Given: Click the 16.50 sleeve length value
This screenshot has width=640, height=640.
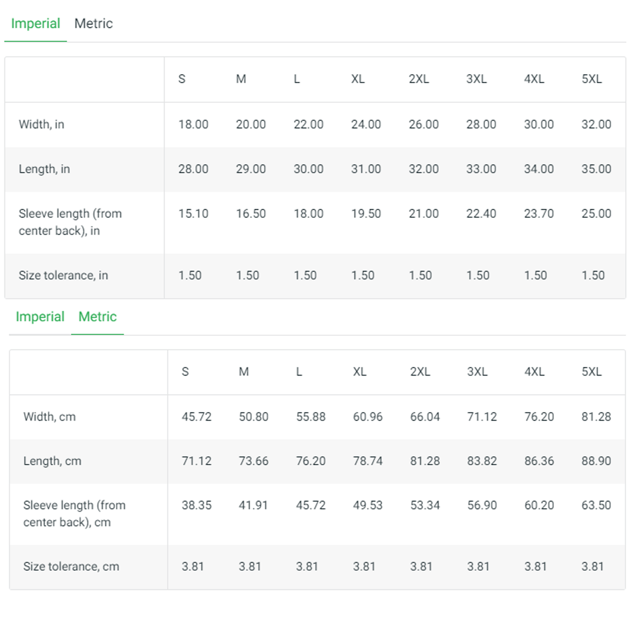Looking at the screenshot, I should 251,214.
